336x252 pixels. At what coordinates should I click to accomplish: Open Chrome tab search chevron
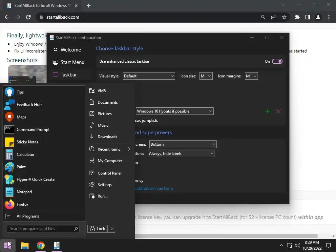pos(283,5)
